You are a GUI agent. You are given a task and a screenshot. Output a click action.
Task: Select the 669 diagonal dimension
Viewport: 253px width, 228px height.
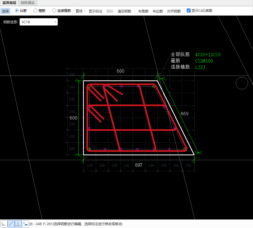click(185, 114)
